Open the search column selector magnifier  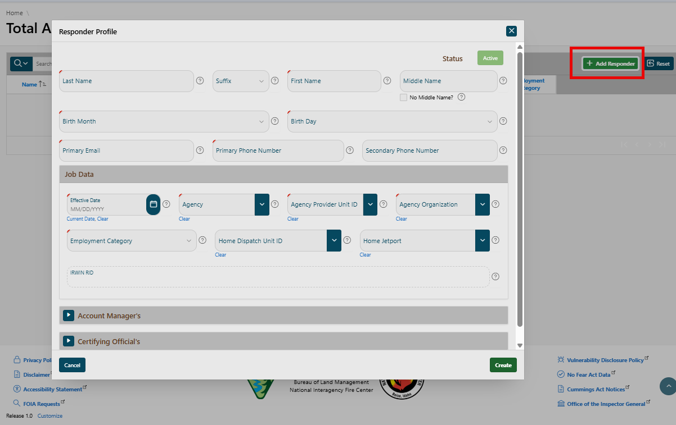[21, 63]
